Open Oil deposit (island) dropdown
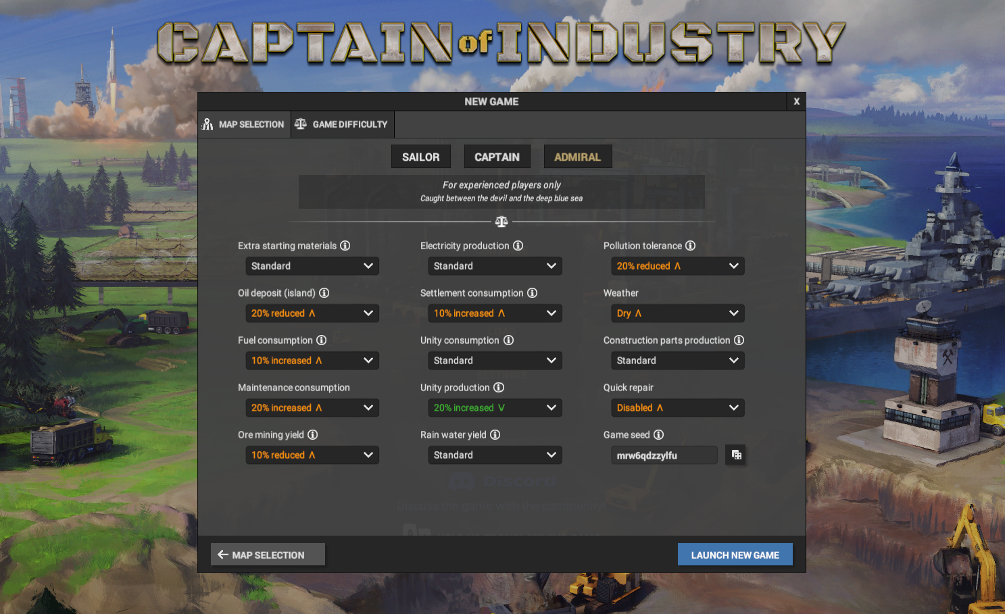 [x=312, y=313]
